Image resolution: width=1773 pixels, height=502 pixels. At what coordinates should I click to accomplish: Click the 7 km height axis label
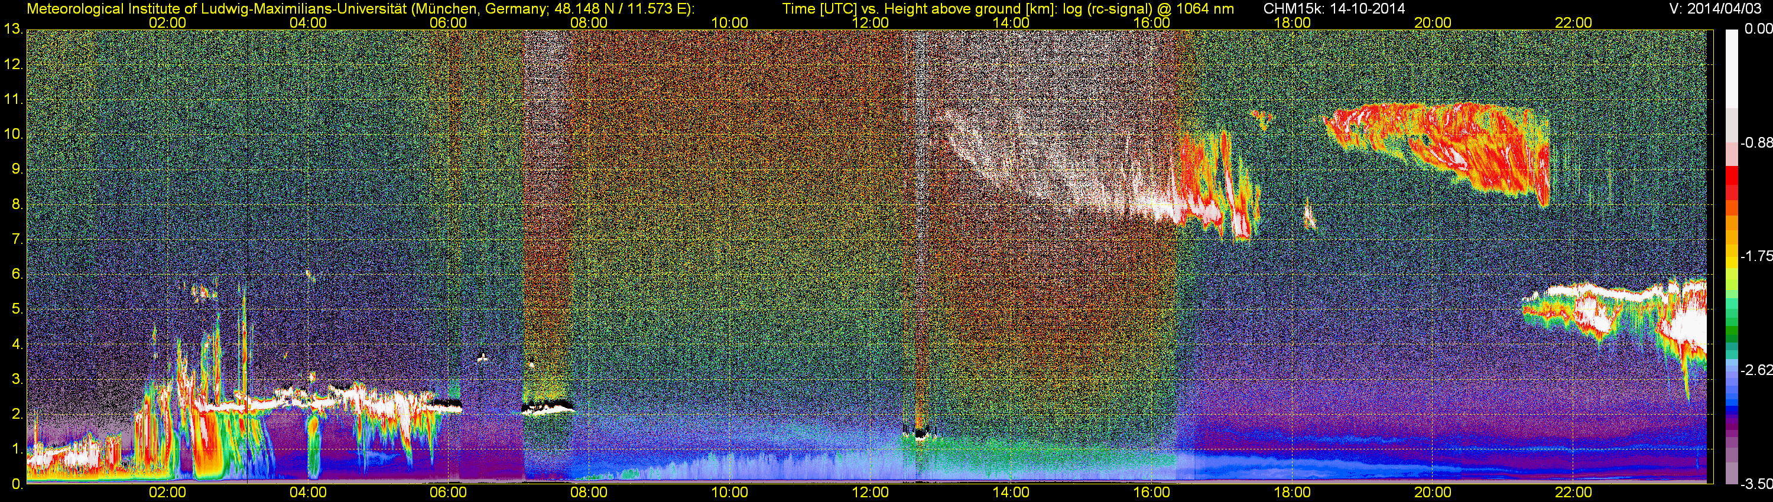[17, 239]
